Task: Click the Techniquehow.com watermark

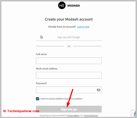Action: click(21, 111)
